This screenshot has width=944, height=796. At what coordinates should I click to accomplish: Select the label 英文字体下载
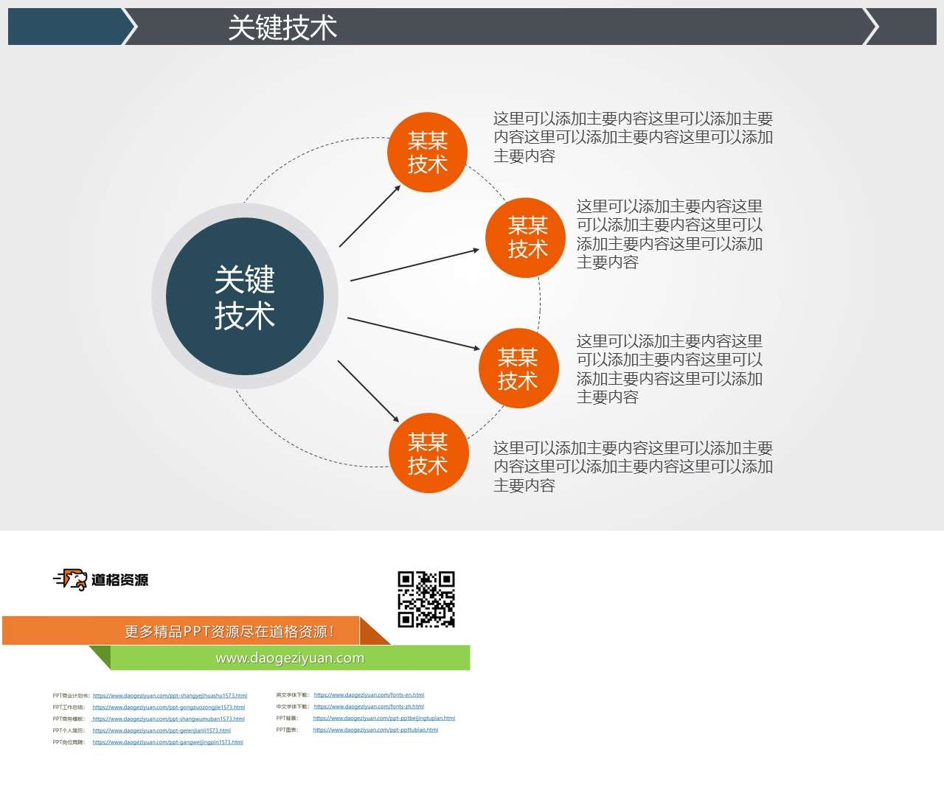click(x=293, y=695)
